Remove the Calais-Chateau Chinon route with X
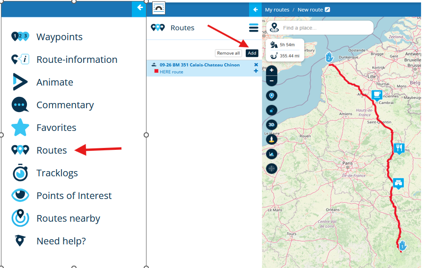 point(256,65)
